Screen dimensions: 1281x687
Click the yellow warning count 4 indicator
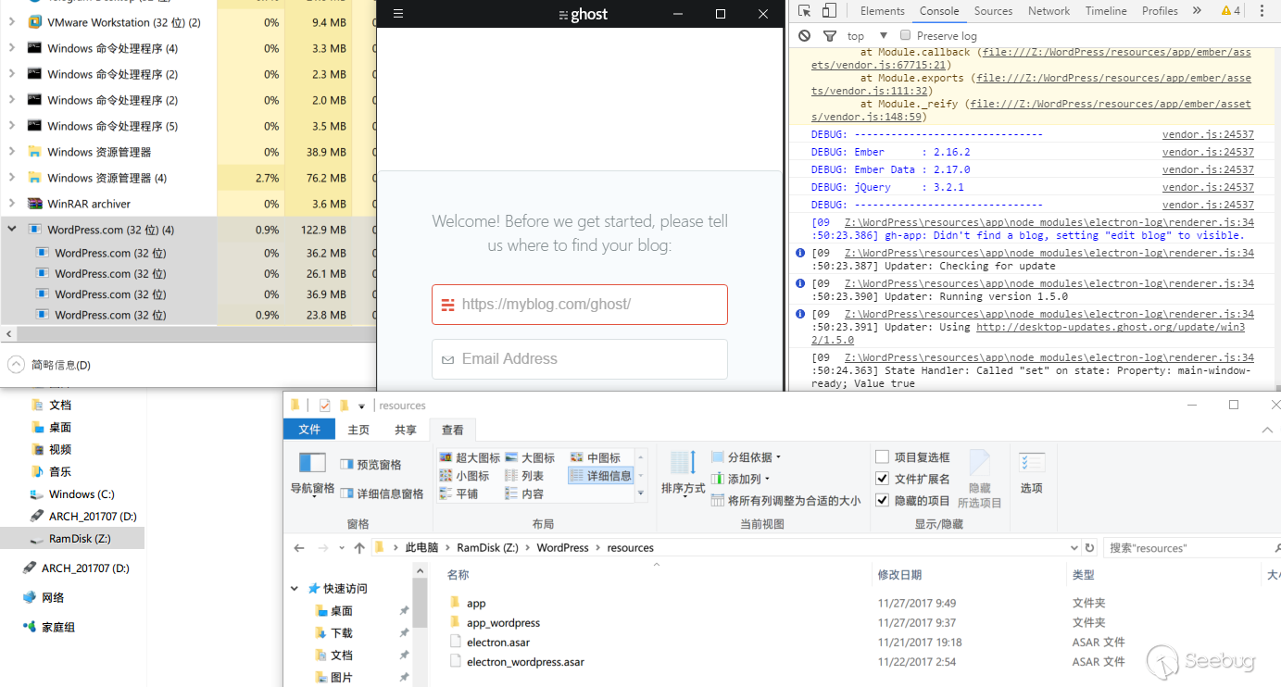1231,11
